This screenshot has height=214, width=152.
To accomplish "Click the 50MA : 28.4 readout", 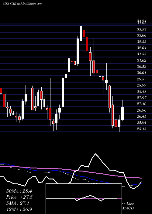I will click(x=19, y=191).
